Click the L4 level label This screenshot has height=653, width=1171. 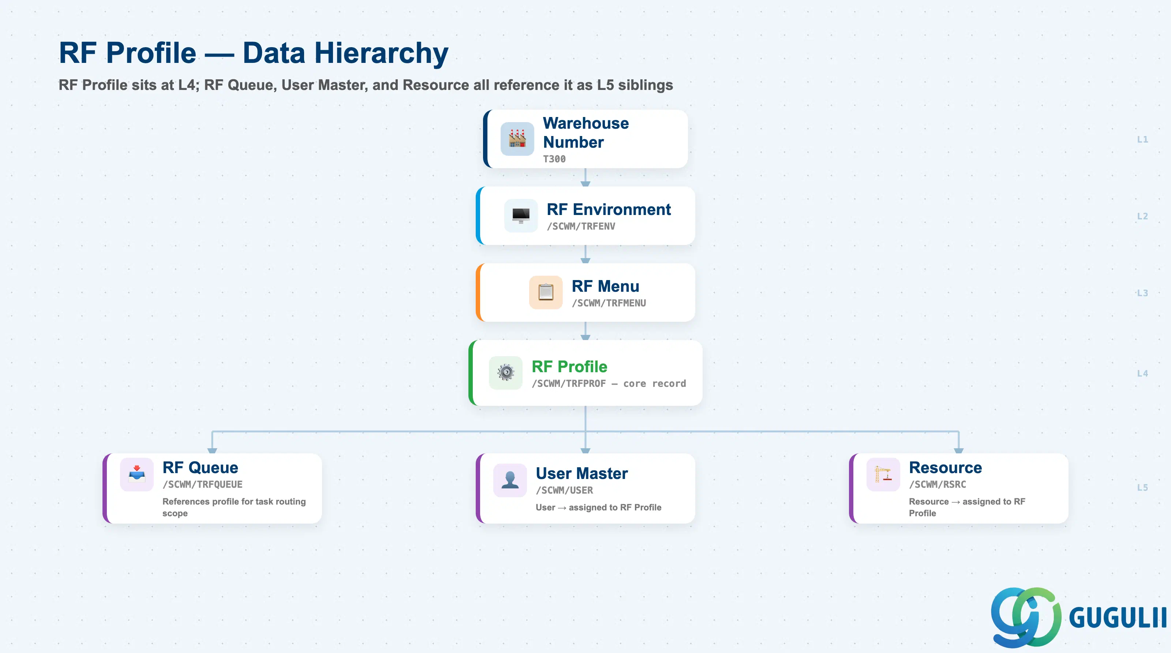point(1142,373)
